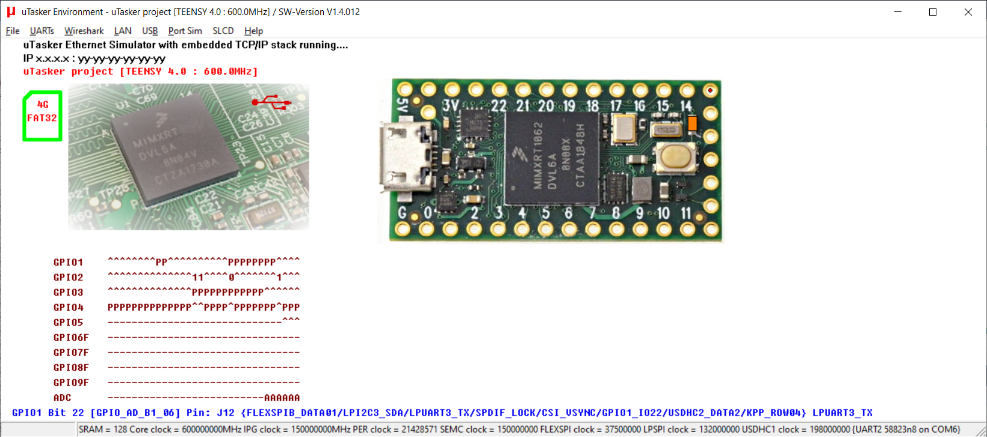This screenshot has height=437, width=987.
Task: Click the red USB symbol icon
Action: (271, 102)
